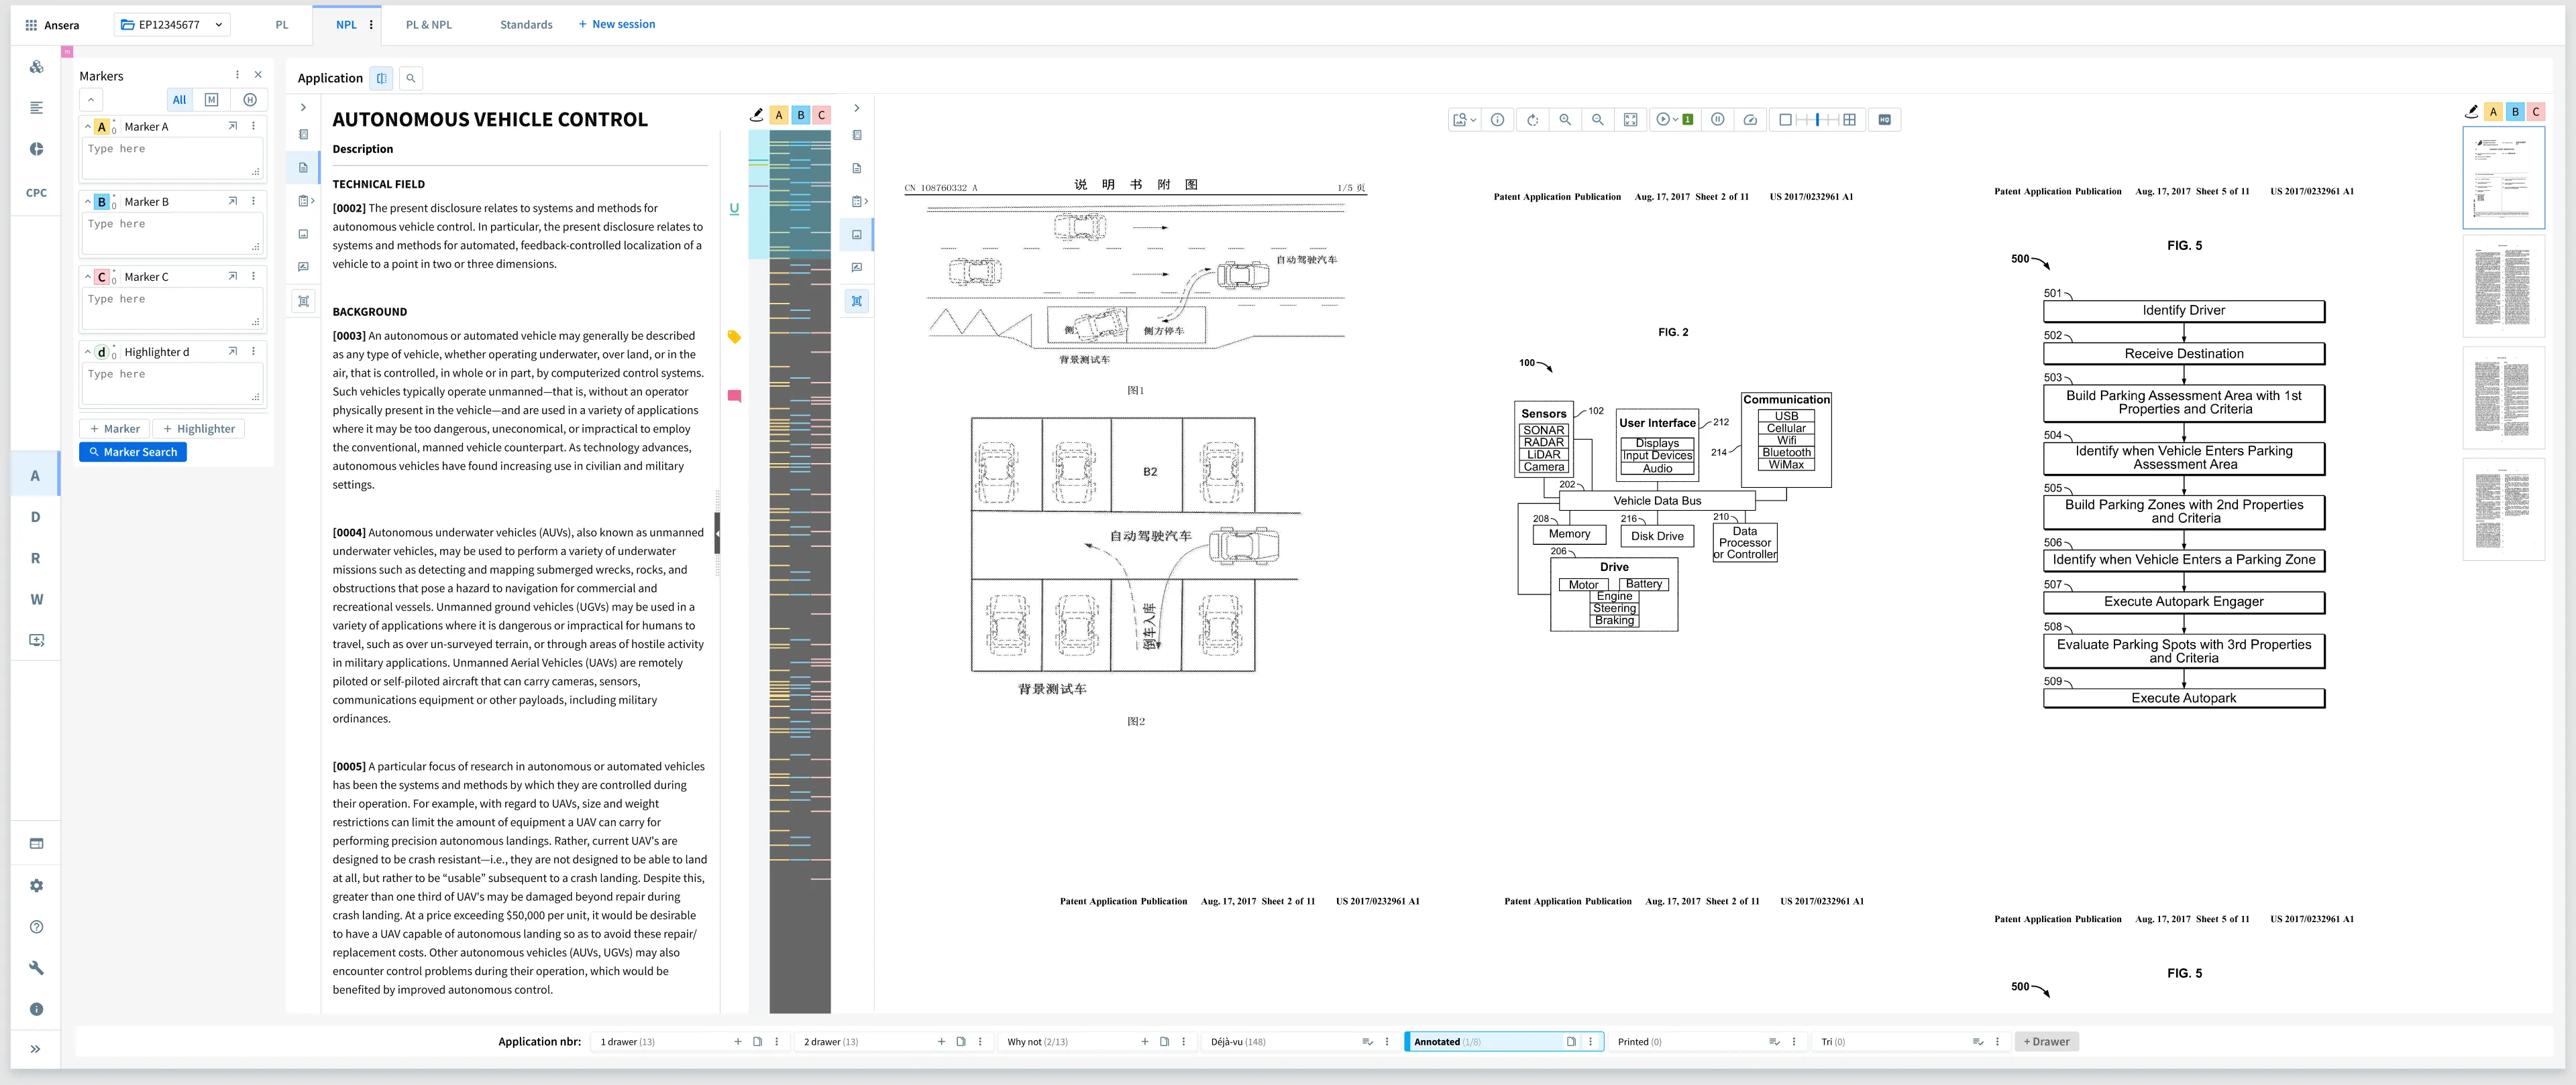Zoom in on the drawings viewer
This screenshot has width=2576, height=1085.
tap(1565, 120)
